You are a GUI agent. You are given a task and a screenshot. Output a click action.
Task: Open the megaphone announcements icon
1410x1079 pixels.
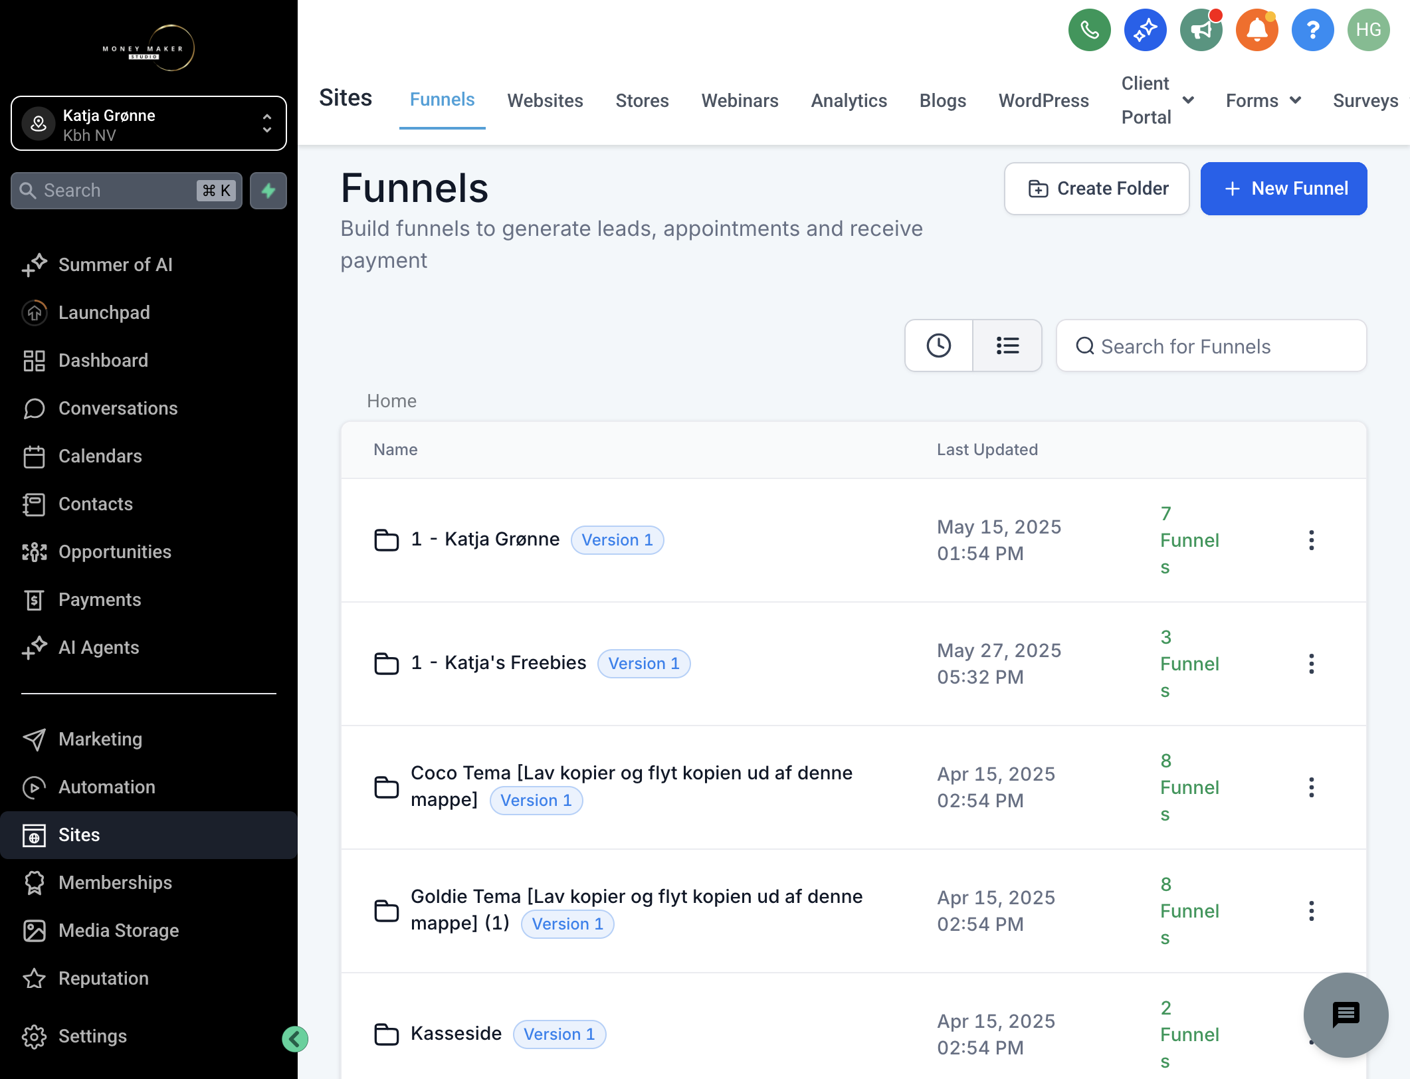pos(1201,30)
